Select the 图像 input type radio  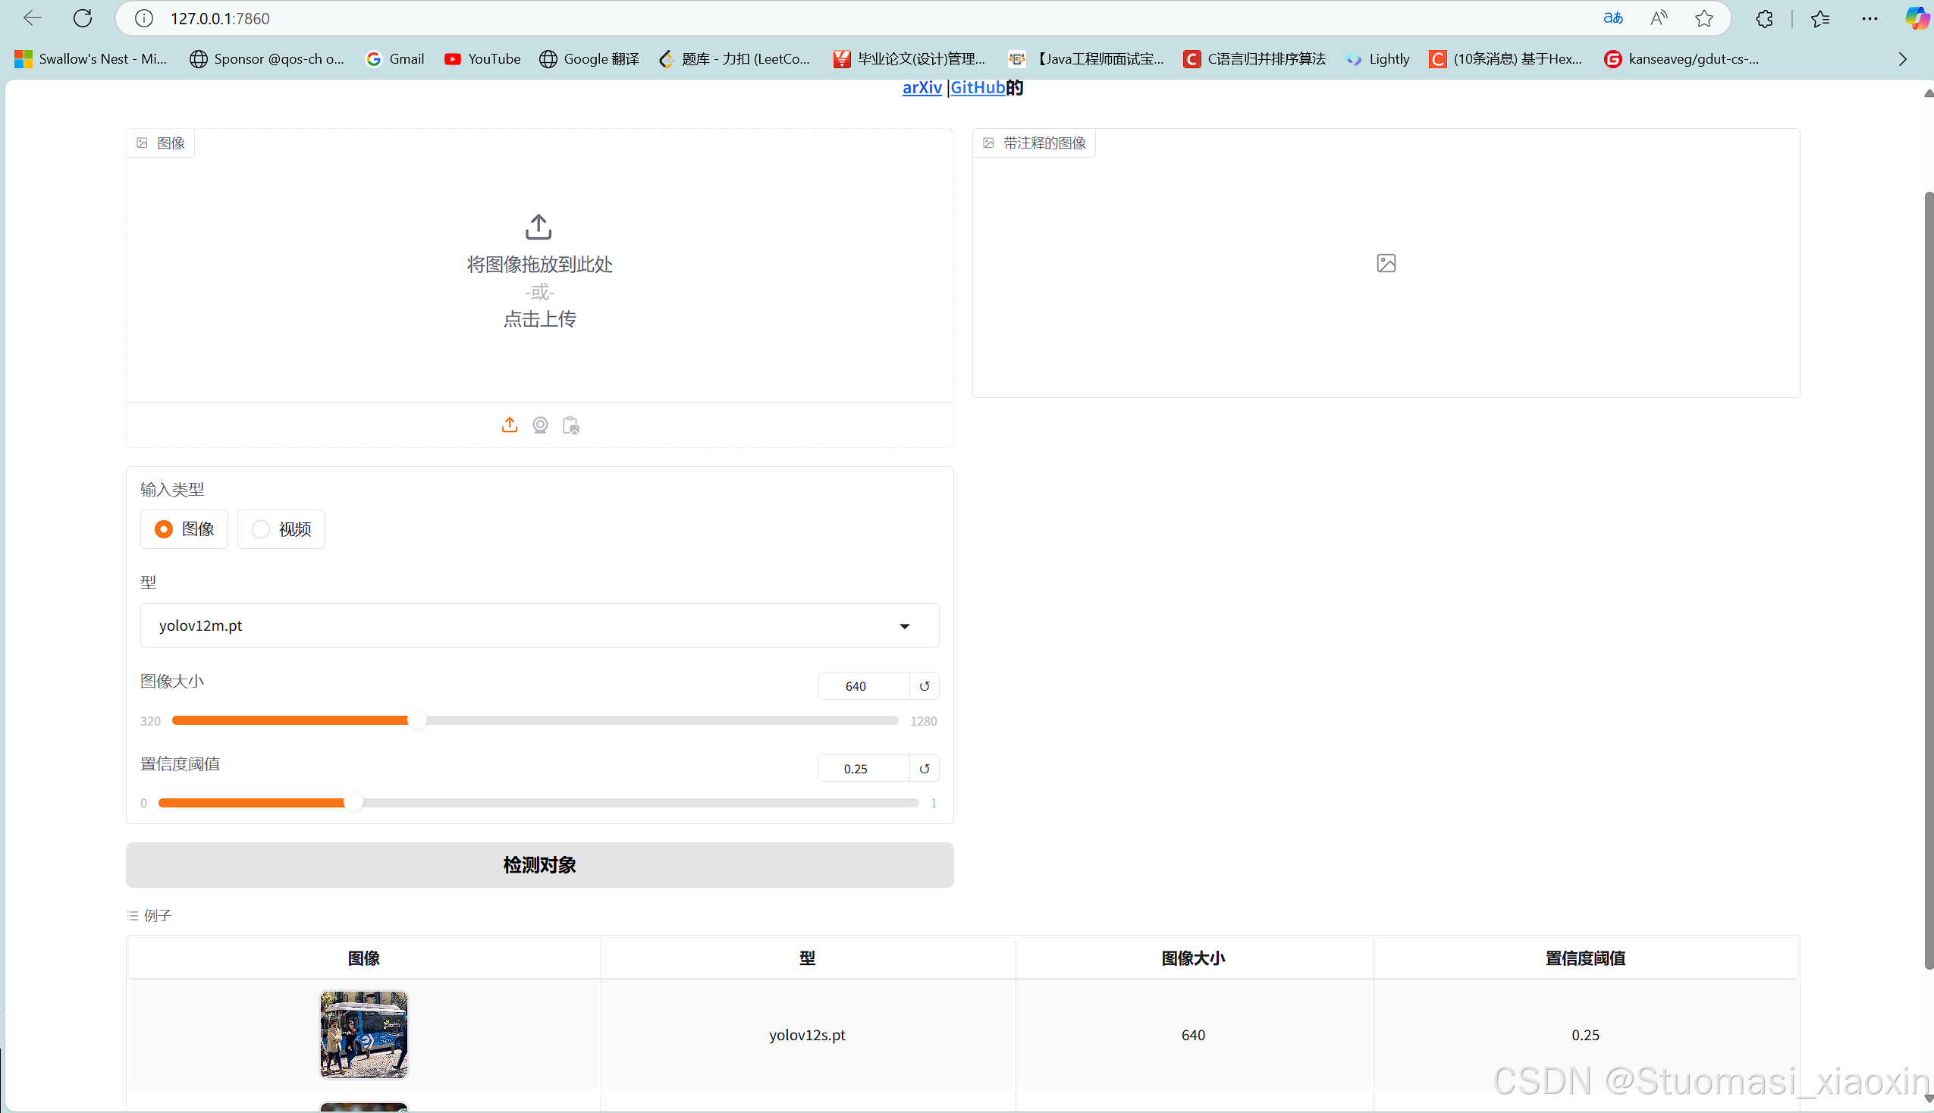[x=164, y=529]
